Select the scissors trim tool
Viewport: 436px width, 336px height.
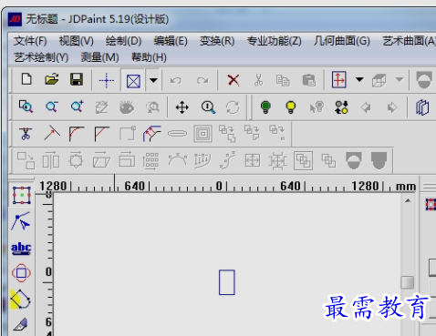point(26,134)
